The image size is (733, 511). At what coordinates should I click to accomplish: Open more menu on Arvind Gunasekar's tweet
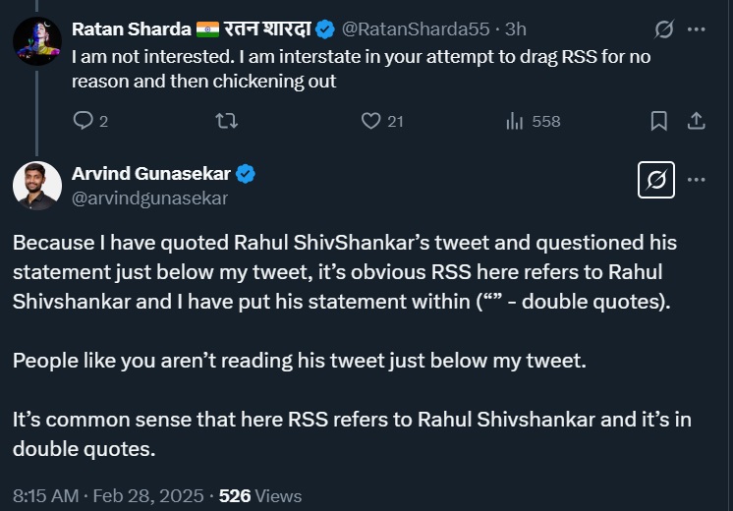click(697, 180)
